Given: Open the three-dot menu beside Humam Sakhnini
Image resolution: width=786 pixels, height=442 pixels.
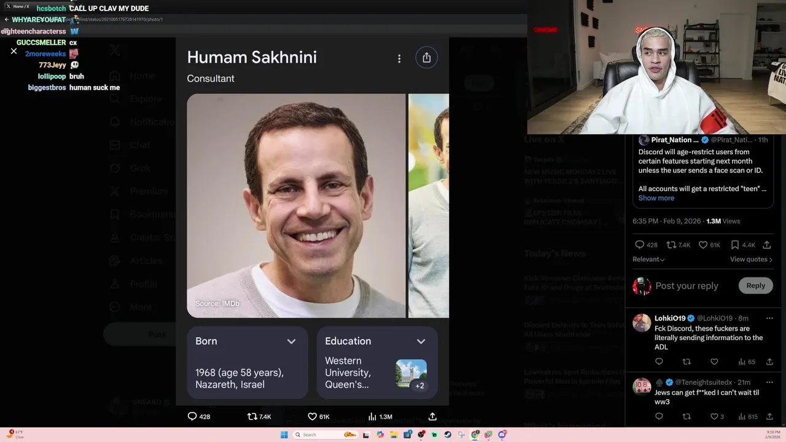Looking at the screenshot, I should click(399, 58).
